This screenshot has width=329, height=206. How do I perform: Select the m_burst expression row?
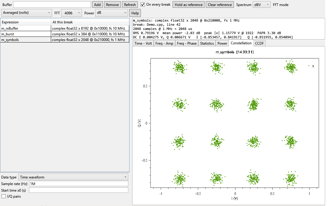tap(65, 34)
